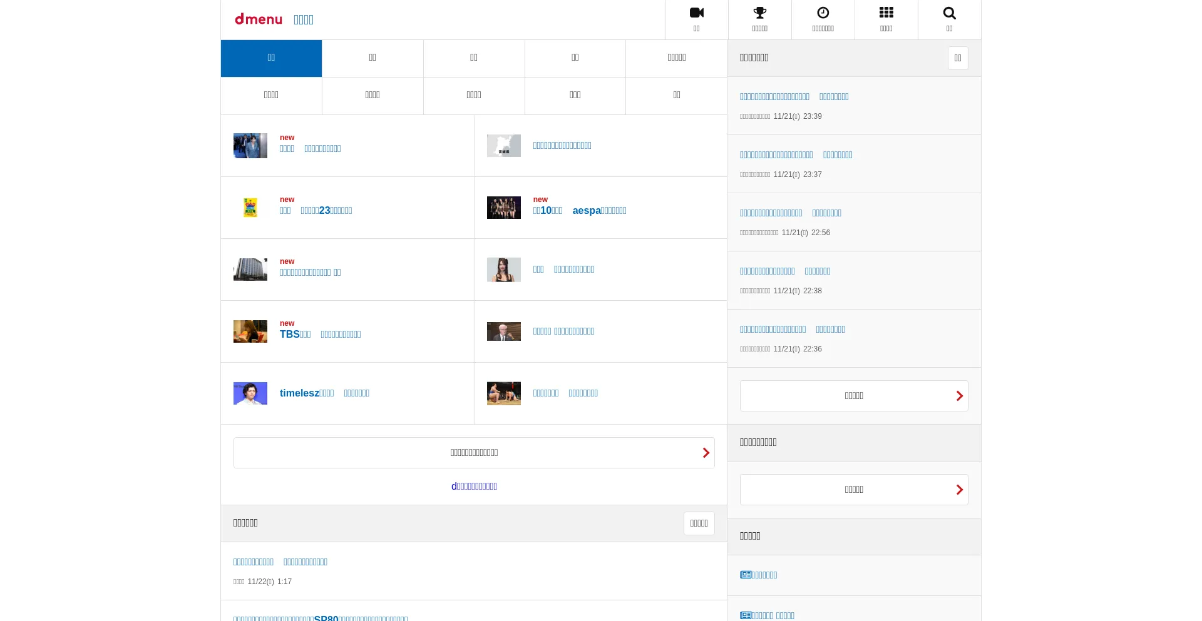The height and width of the screenshot is (621, 1202).
Task: Click the yellow snack package thumbnail
Action: coord(250,208)
